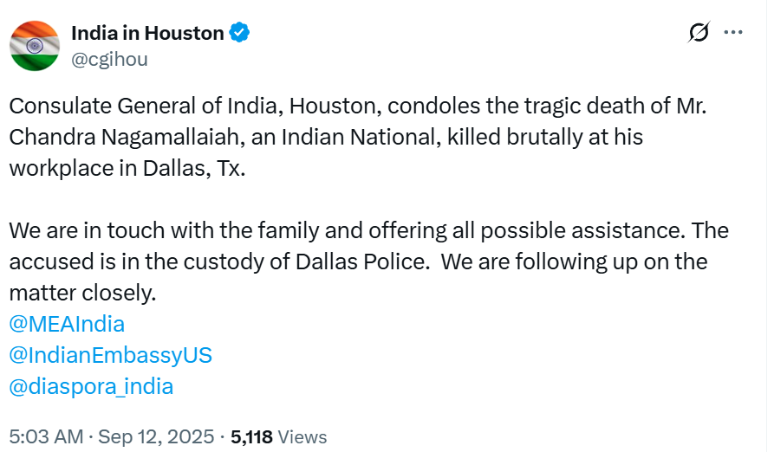
Task: Open the @MEAIndia mention
Action: point(67,324)
